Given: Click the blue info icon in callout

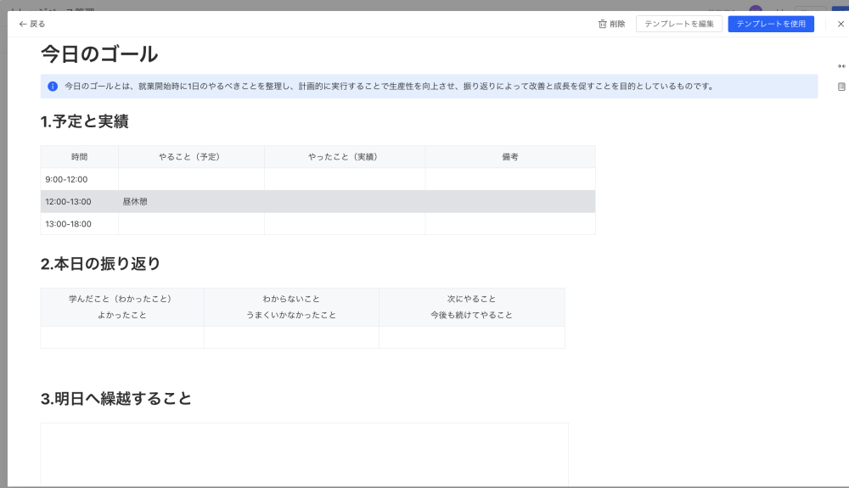Looking at the screenshot, I should (53, 87).
